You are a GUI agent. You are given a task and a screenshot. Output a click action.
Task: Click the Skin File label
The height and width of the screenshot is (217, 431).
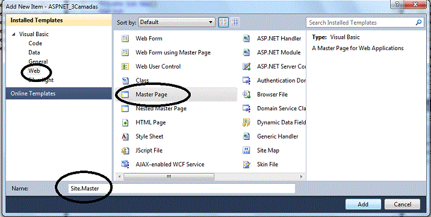point(267,165)
